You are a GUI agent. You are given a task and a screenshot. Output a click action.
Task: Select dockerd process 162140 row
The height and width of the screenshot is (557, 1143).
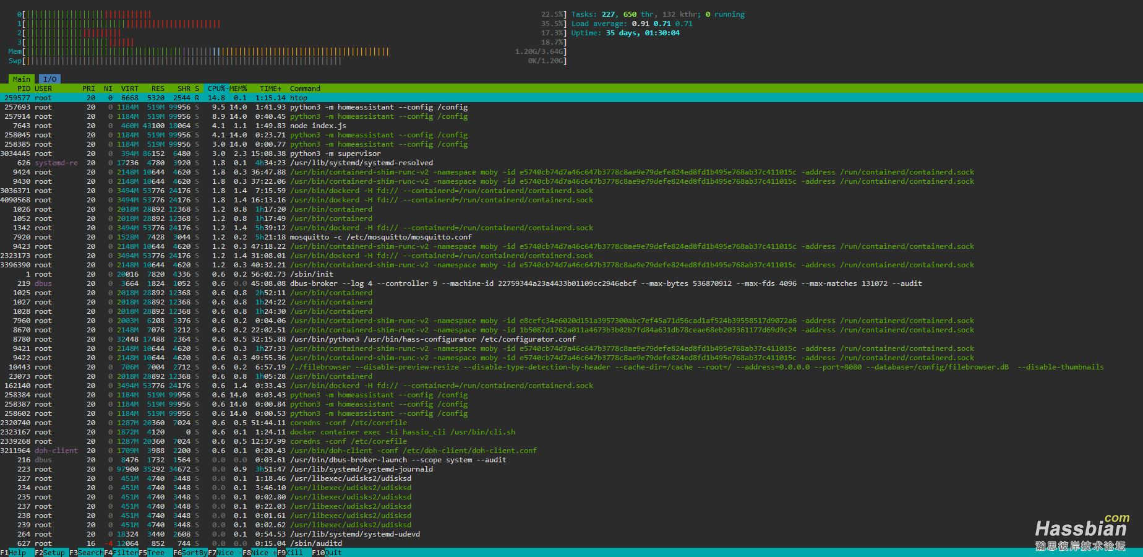click(571, 386)
